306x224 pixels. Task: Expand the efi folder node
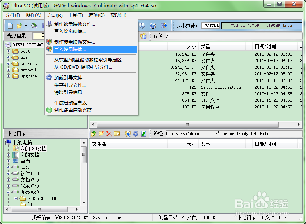[x=8, y=58]
